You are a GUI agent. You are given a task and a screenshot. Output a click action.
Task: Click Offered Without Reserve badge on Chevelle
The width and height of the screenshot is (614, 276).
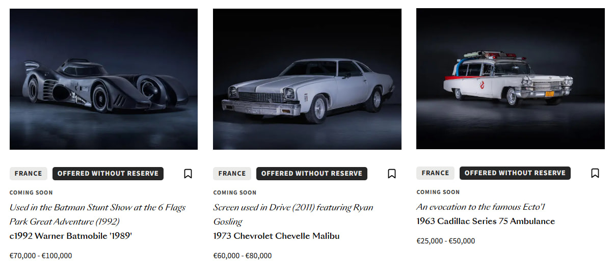pyautogui.click(x=311, y=174)
